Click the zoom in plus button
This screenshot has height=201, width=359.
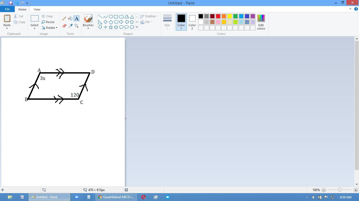click(356, 190)
